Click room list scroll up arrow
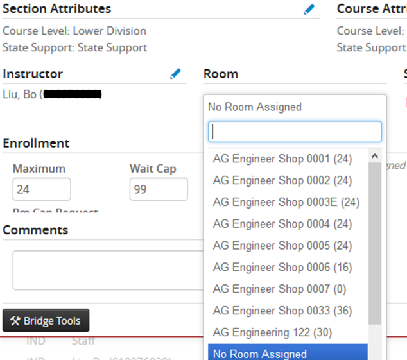The image size is (407, 360). click(x=374, y=156)
